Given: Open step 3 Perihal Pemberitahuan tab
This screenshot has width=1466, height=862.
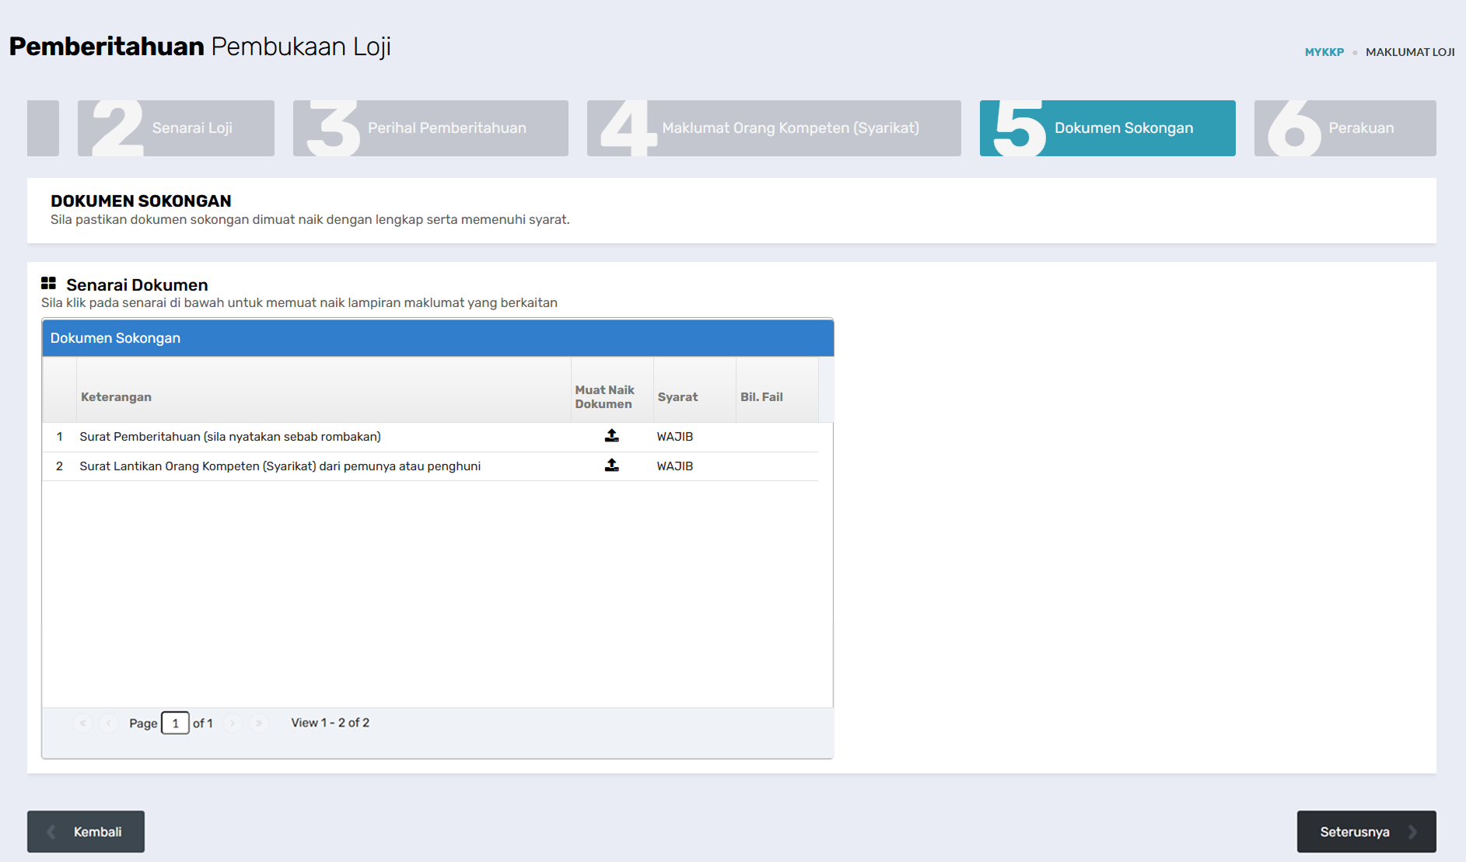Looking at the screenshot, I should click(x=431, y=128).
